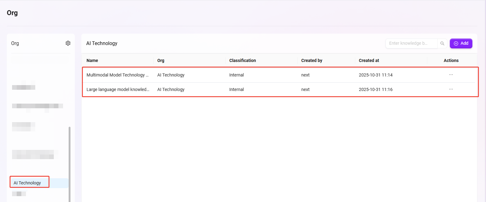This screenshot has height=202, width=486.
Task: Click the search magnifier icon
Action: coord(442,43)
